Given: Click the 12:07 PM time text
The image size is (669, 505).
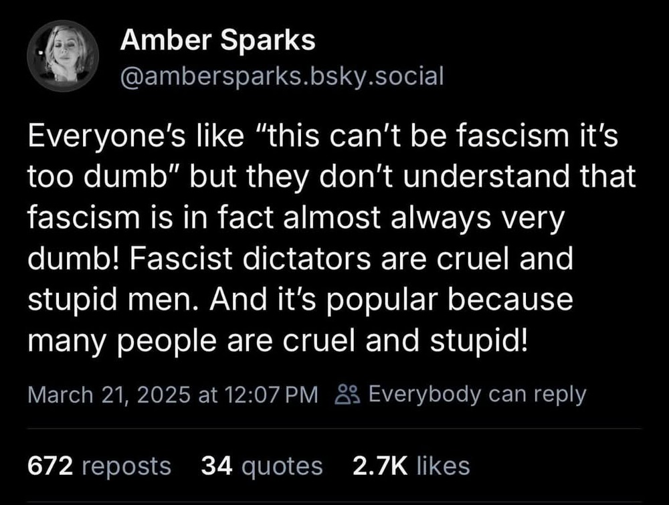Looking at the screenshot, I should click(270, 395).
